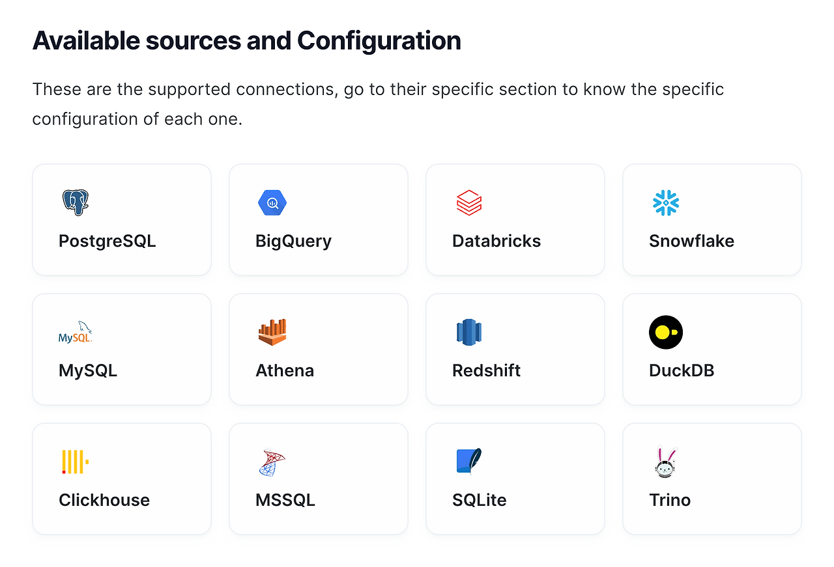Select the red Databricks stack icon
Image resolution: width=834 pixels, height=567 pixels.
click(x=469, y=203)
